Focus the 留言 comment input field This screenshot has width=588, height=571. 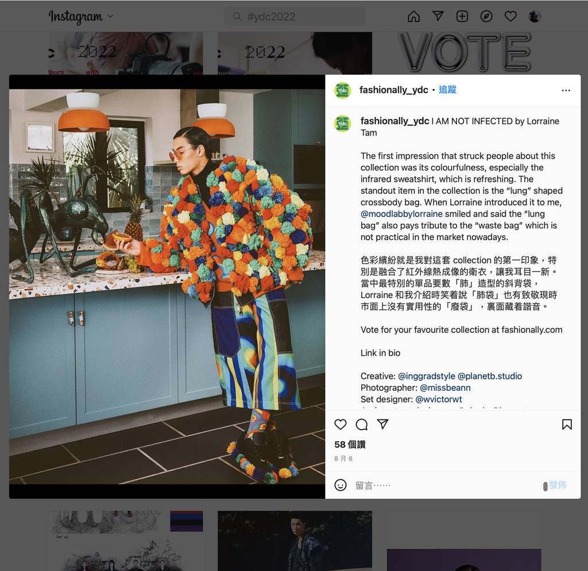446,485
